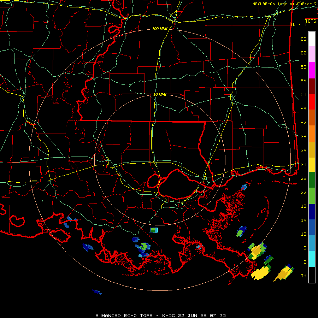Click the navy blue legend swatch

[312, 212]
